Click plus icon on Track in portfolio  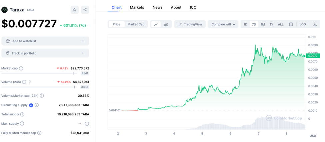(x=83, y=53)
